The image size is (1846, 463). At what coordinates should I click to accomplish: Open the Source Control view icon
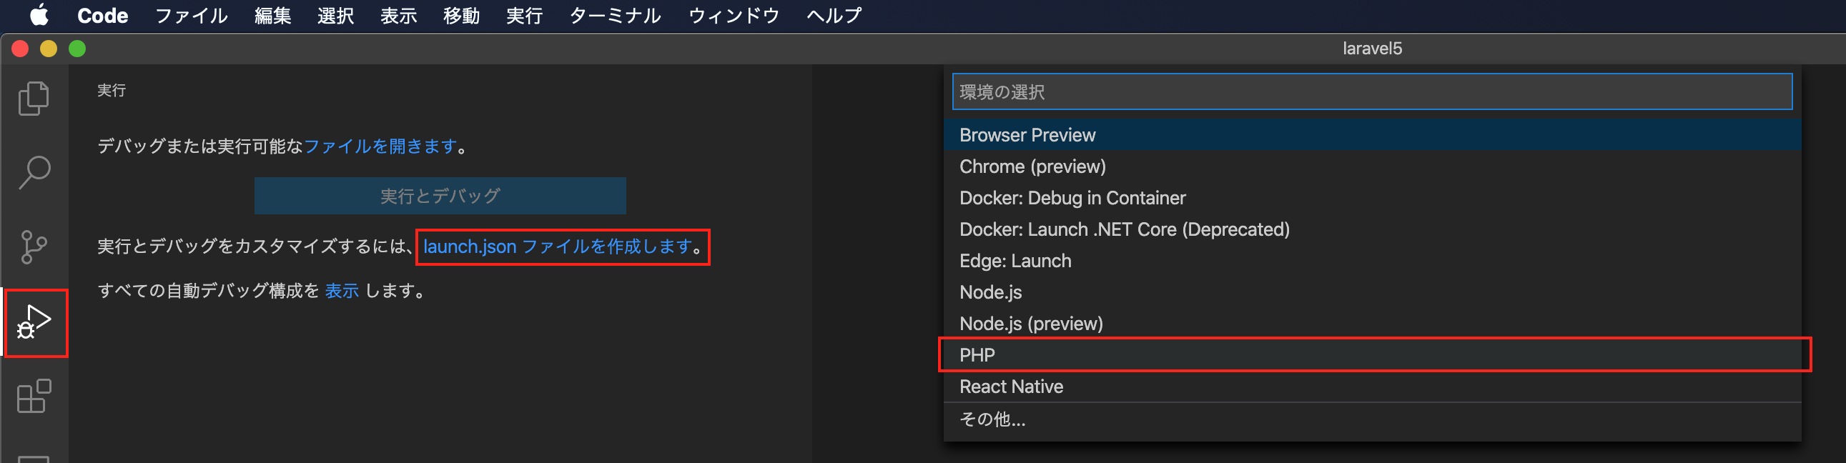coord(34,247)
